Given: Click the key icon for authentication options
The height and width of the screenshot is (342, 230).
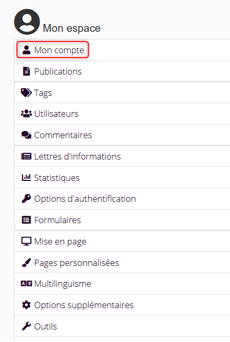Looking at the screenshot, I should coord(26,199).
